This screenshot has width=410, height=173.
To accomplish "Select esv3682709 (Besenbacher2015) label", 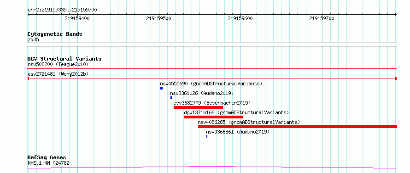I will [212, 103].
